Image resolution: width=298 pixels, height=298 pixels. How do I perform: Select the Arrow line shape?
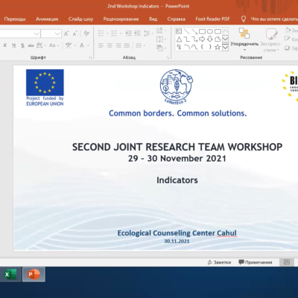[x=194, y=31]
